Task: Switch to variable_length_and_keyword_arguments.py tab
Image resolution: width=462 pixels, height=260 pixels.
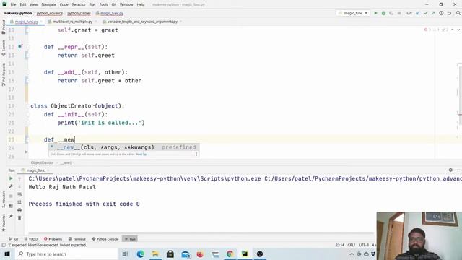Action: [x=142, y=22]
